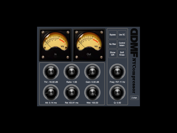Enable the Use SC sidechain button
The width and height of the screenshot is (177, 133).
point(122,35)
